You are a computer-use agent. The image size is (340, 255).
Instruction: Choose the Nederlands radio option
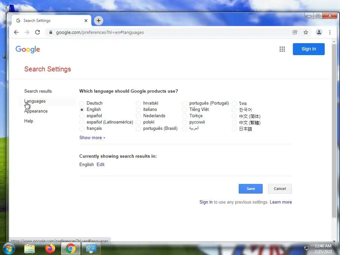click(x=138, y=116)
